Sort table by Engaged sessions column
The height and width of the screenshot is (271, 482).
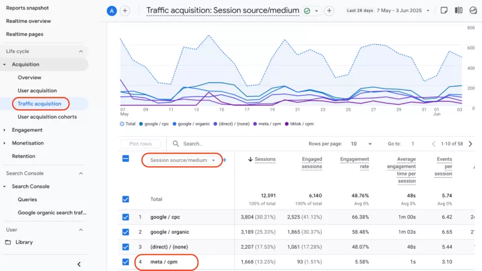tap(311, 163)
